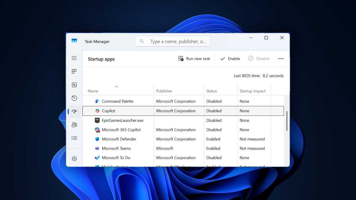Image resolution: width=356 pixels, height=200 pixels.
Task: Select the Microsoft Defender startup entry
Action: 119,139
